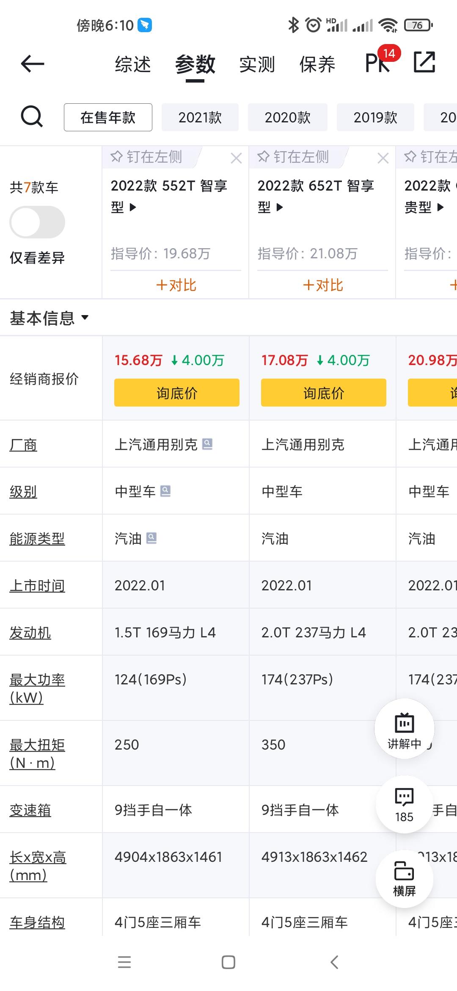Screen dimensions: 457x991
Task: Open the 实测 tab
Action: click(257, 64)
